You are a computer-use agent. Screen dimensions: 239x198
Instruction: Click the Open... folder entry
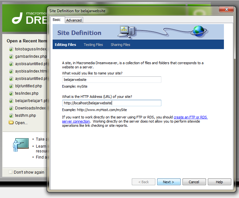21,123
